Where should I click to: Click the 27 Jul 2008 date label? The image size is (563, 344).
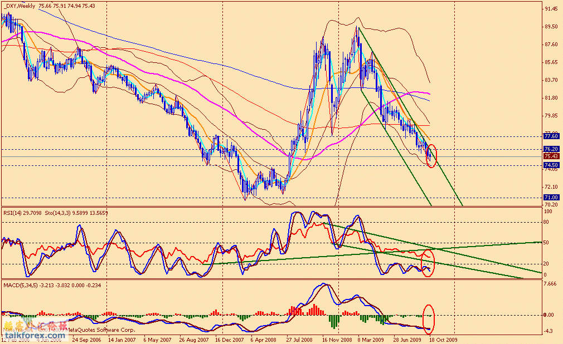299,340
